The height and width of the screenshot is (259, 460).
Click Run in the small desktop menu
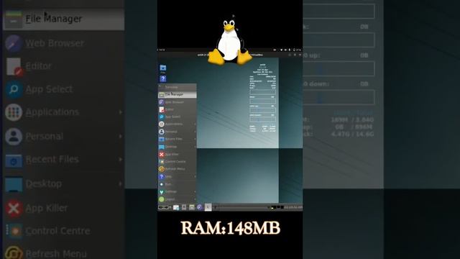(178, 184)
